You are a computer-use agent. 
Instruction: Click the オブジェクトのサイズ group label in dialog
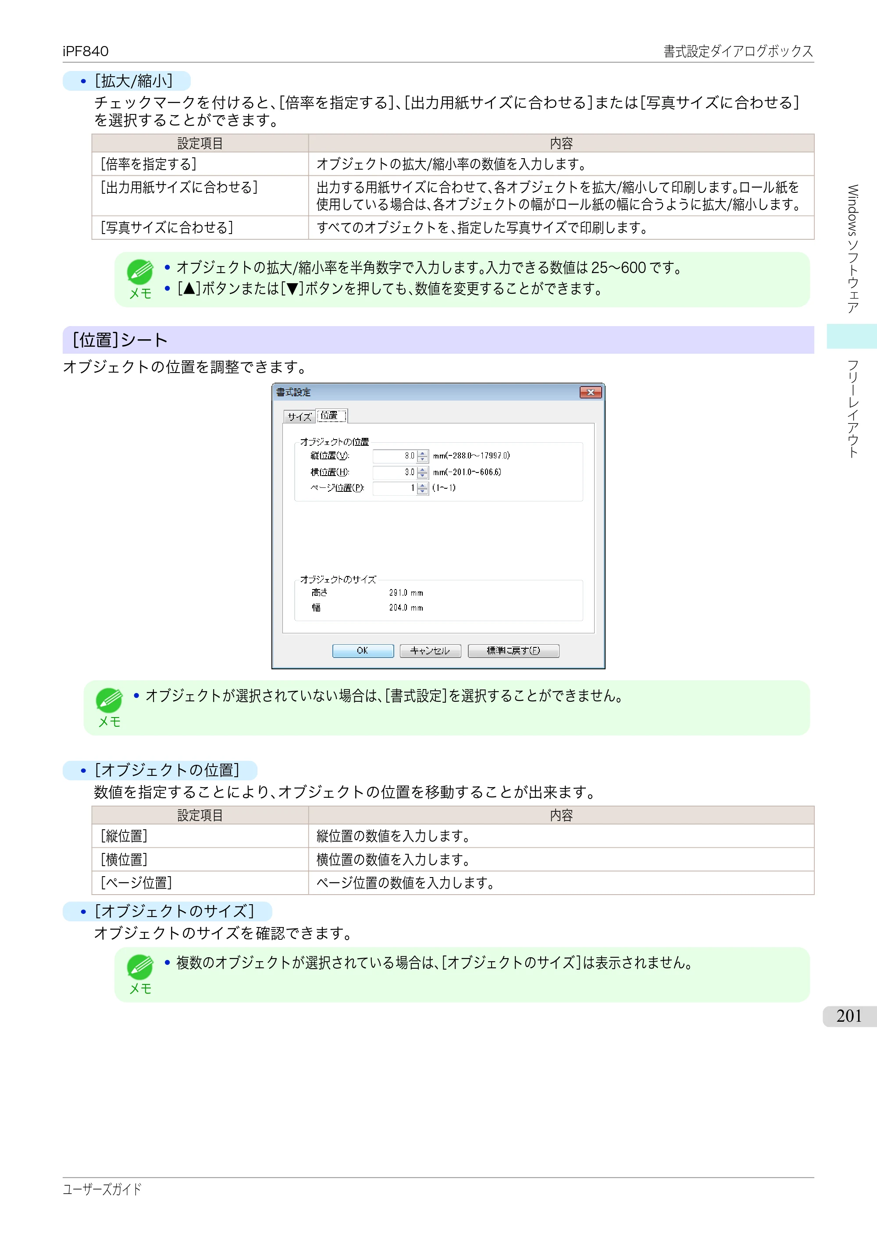point(338,579)
